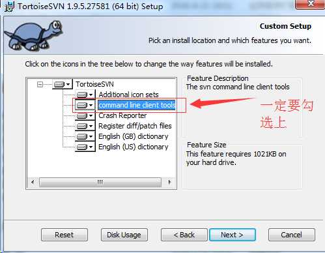Image resolution: width=325 pixels, height=253 pixels.
Task: Open English (US) dictionary feature dropdown
Action: tap(85, 147)
